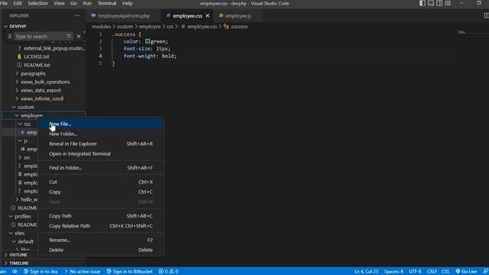Viewport: 489px width, 275px height.
Task: Open the File menu
Action: [4, 3]
